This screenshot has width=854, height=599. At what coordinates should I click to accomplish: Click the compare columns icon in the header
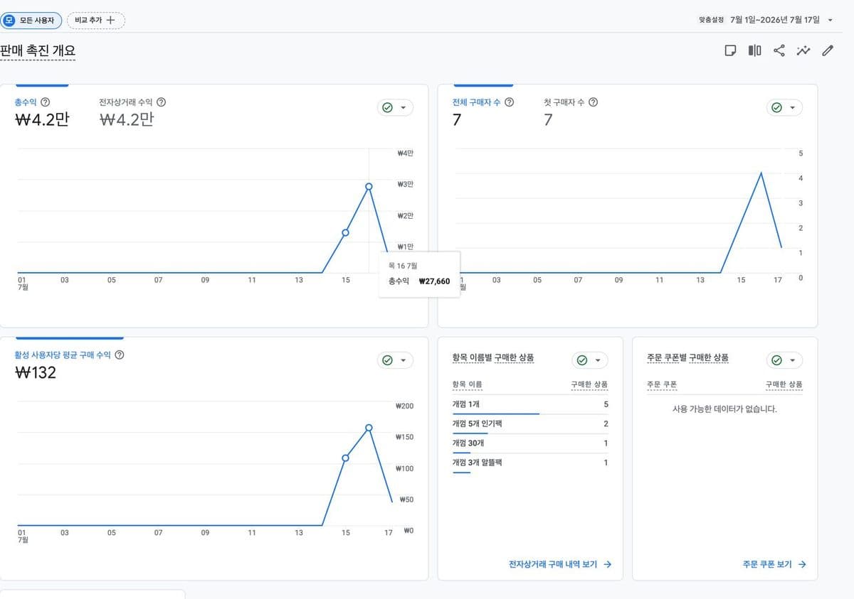click(x=754, y=50)
